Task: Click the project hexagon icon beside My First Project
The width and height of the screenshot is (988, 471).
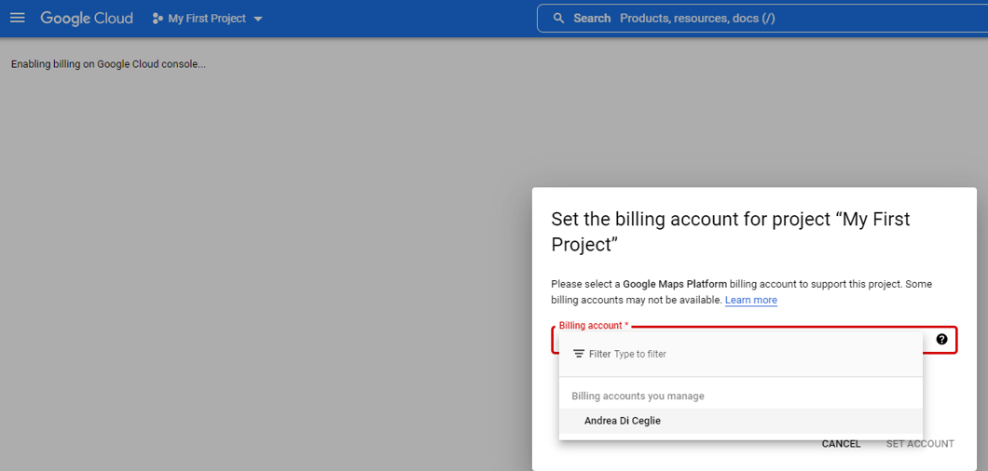Action: click(x=158, y=19)
